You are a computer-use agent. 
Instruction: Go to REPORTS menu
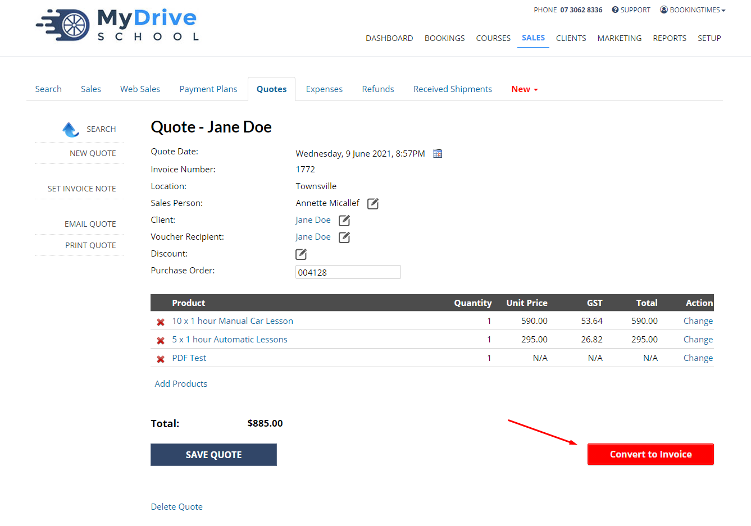(x=670, y=38)
